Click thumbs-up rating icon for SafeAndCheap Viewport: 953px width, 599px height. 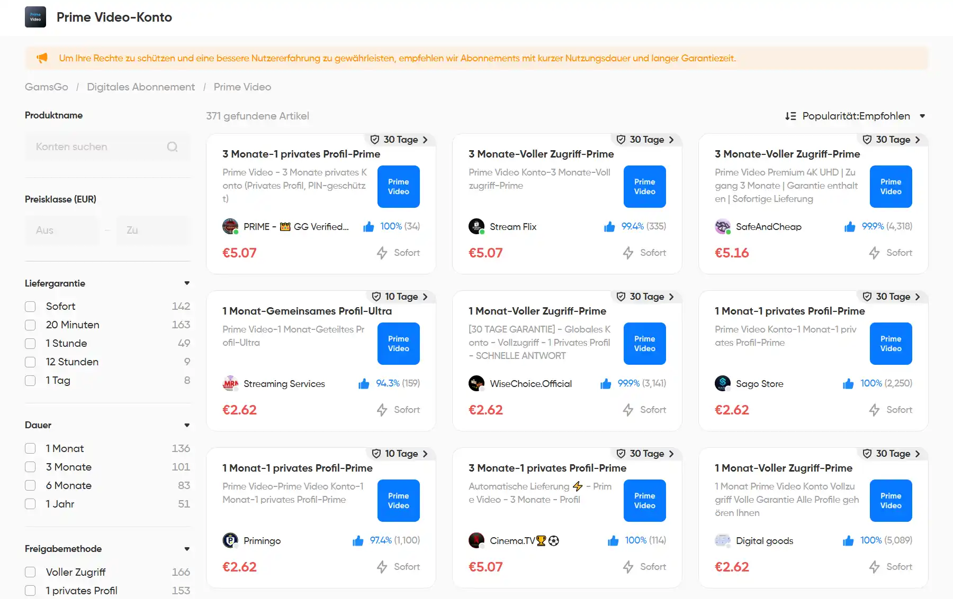click(x=850, y=227)
